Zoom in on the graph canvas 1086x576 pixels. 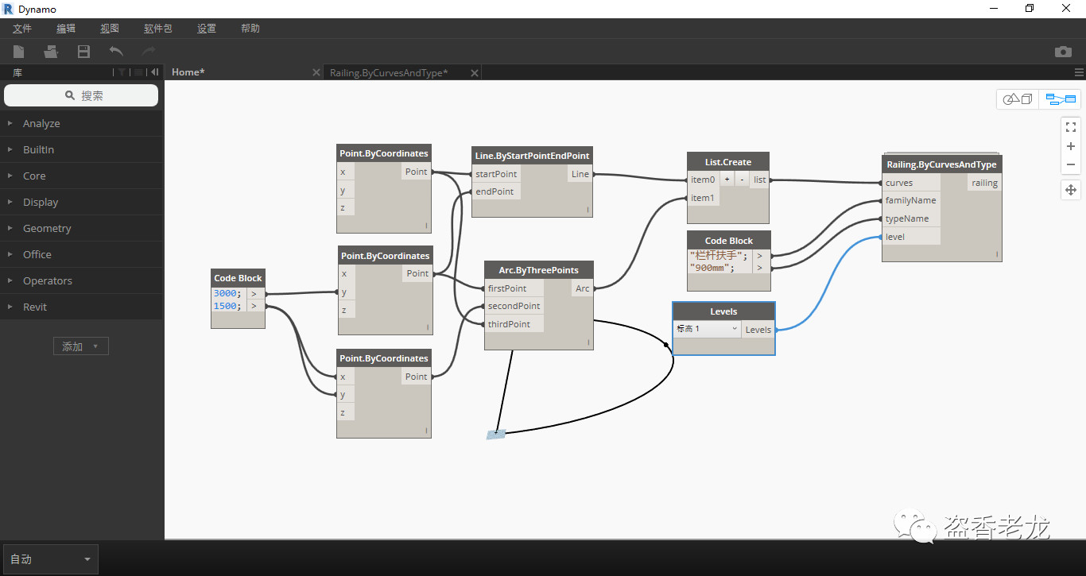click(1071, 146)
